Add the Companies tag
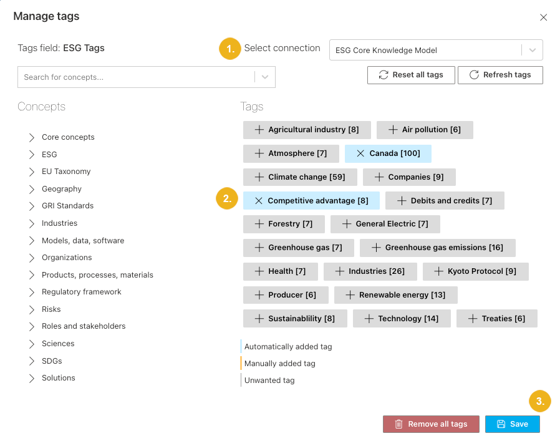 pos(379,177)
